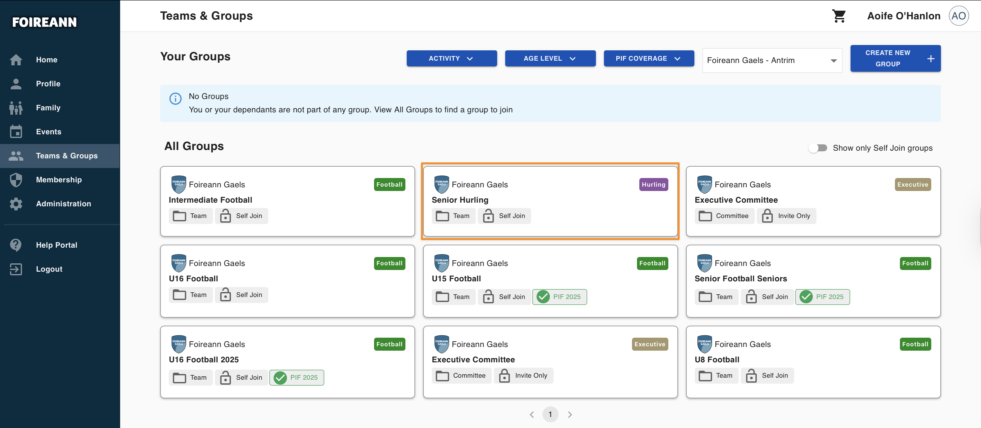
Task: Click the Home house icon in sidebar
Action: [16, 60]
